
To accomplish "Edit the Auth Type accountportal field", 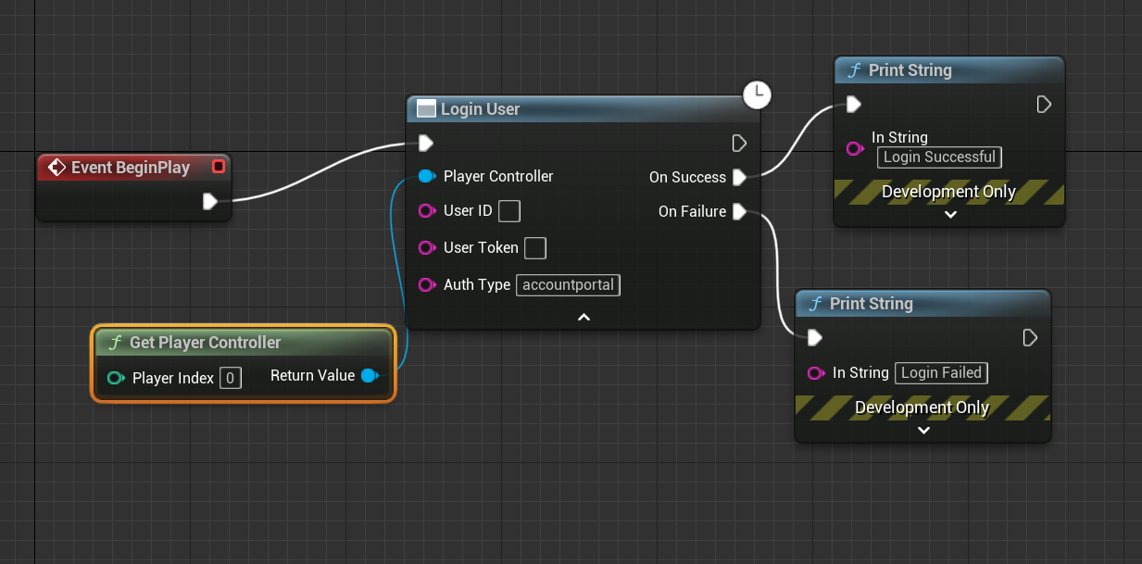I will click(x=568, y=284).
